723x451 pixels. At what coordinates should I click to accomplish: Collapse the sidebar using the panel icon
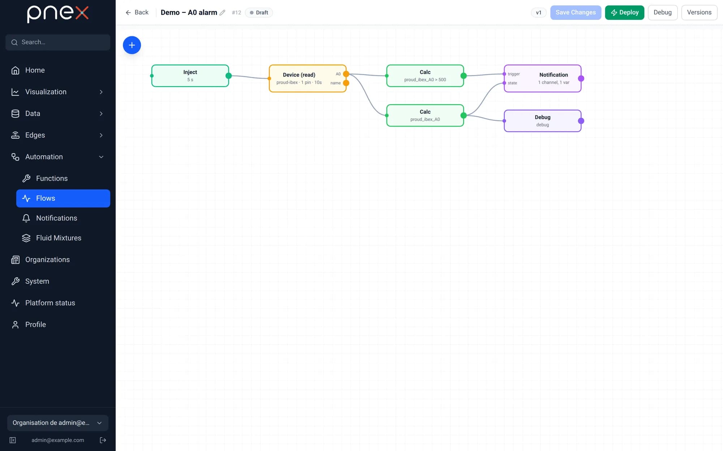point(13,440)
